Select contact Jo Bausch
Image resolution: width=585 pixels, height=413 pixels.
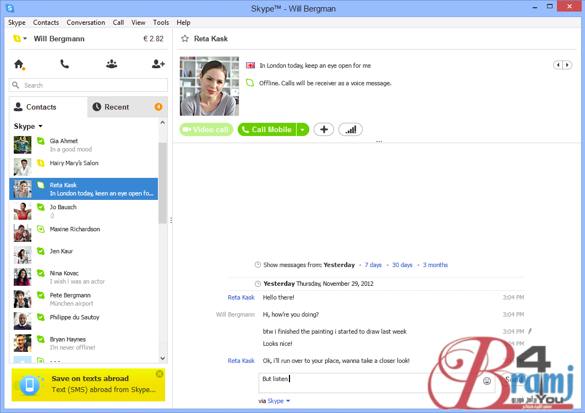(x=84, y=211)
